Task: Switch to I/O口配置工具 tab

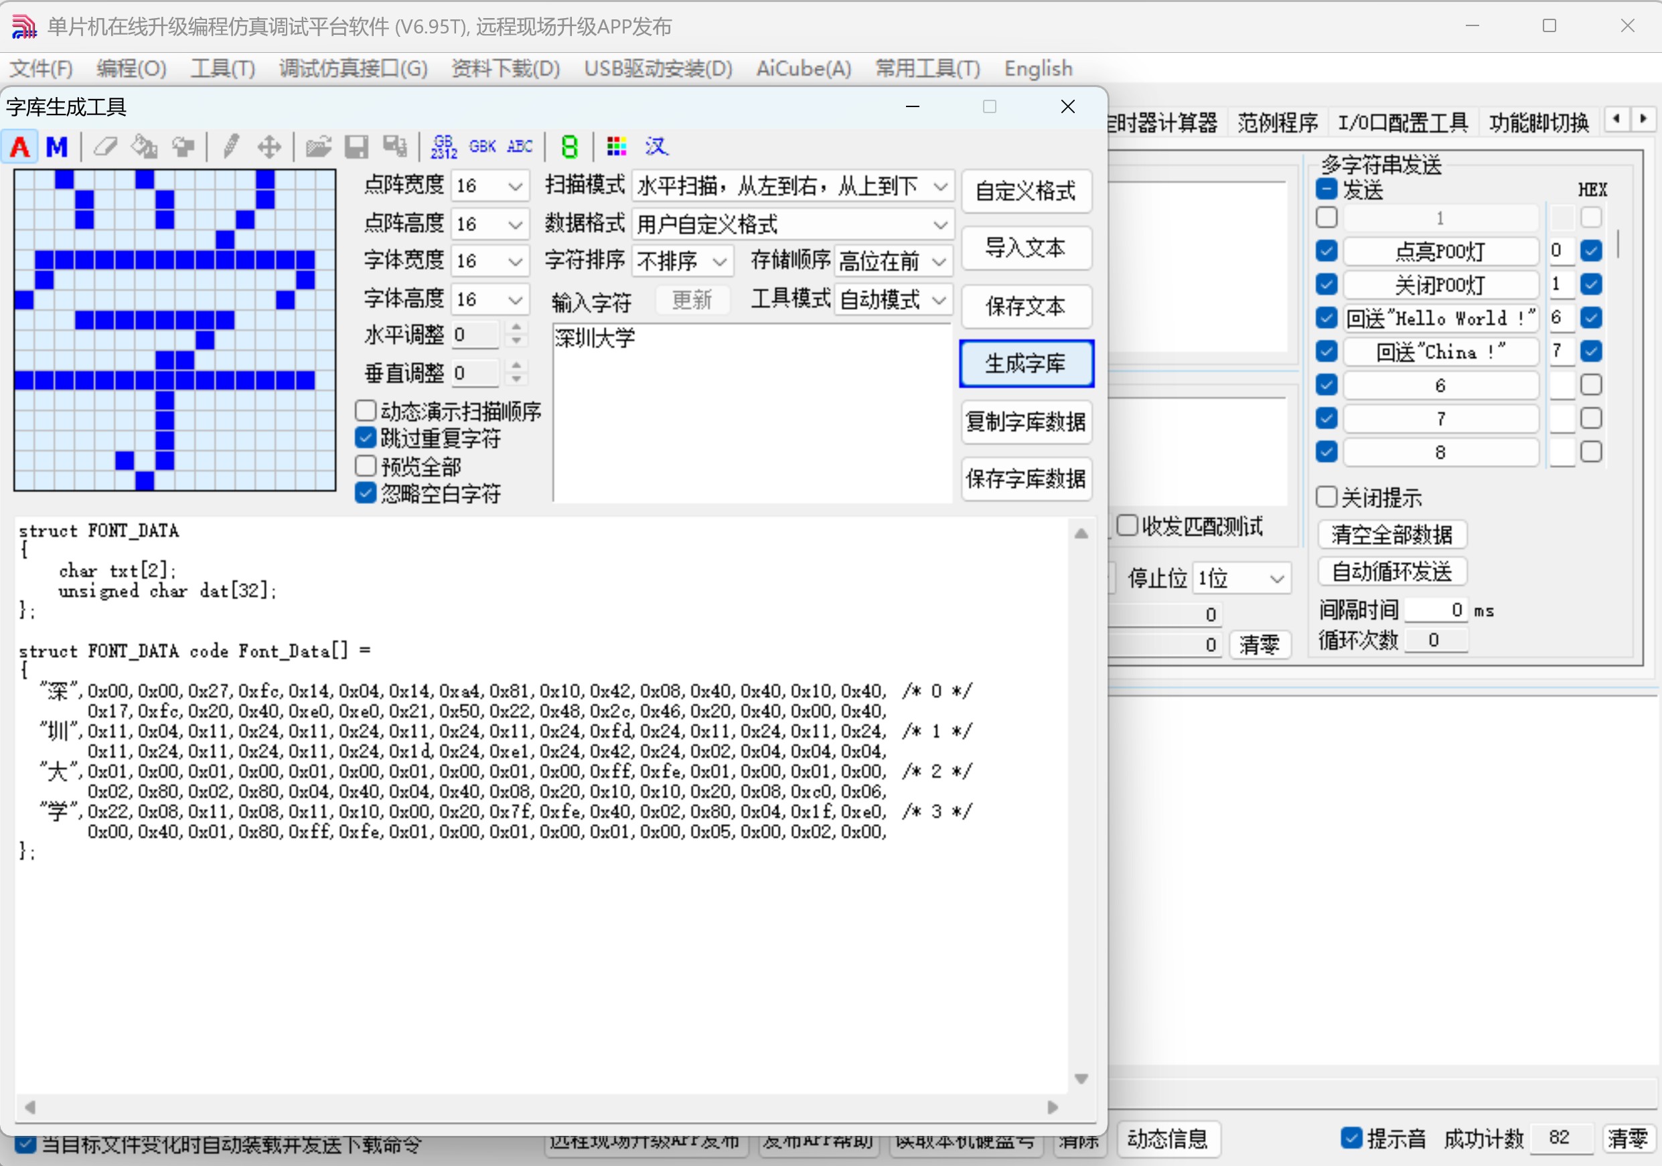Action: (x=1403, y=123)
